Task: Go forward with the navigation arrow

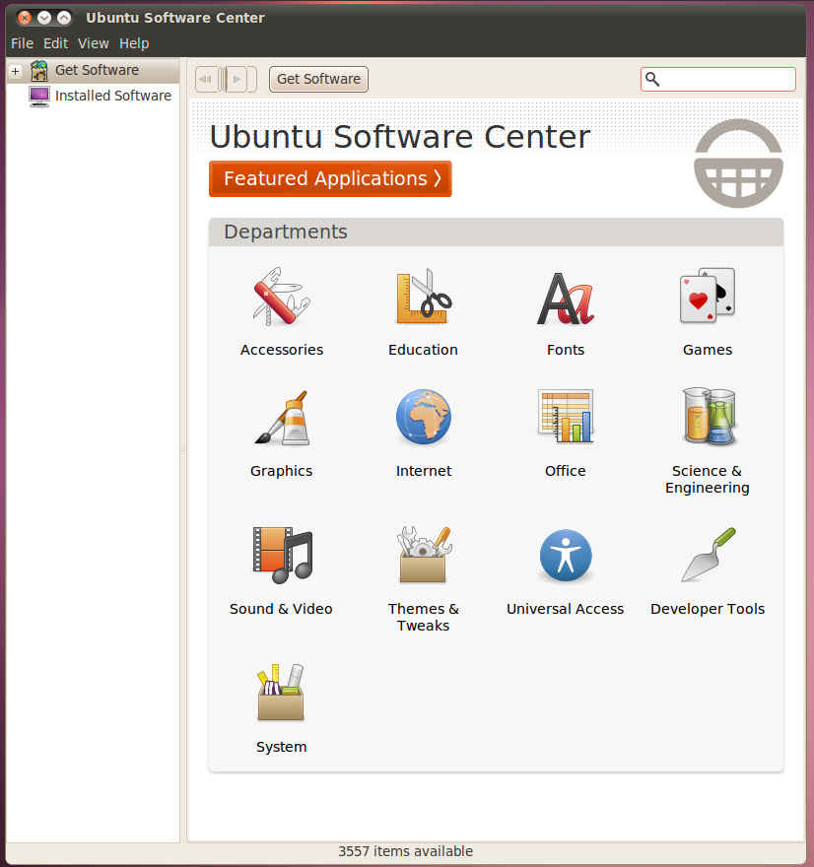Action: [x=237, y=79]
